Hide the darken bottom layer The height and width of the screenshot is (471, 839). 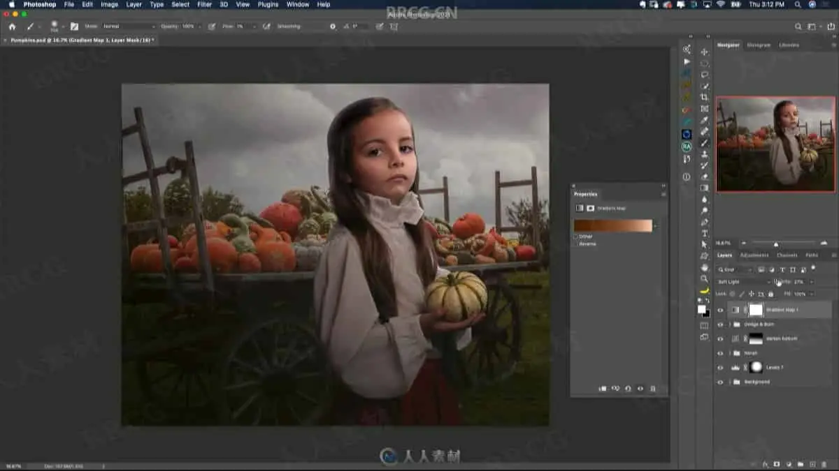(x=721, y=338)
